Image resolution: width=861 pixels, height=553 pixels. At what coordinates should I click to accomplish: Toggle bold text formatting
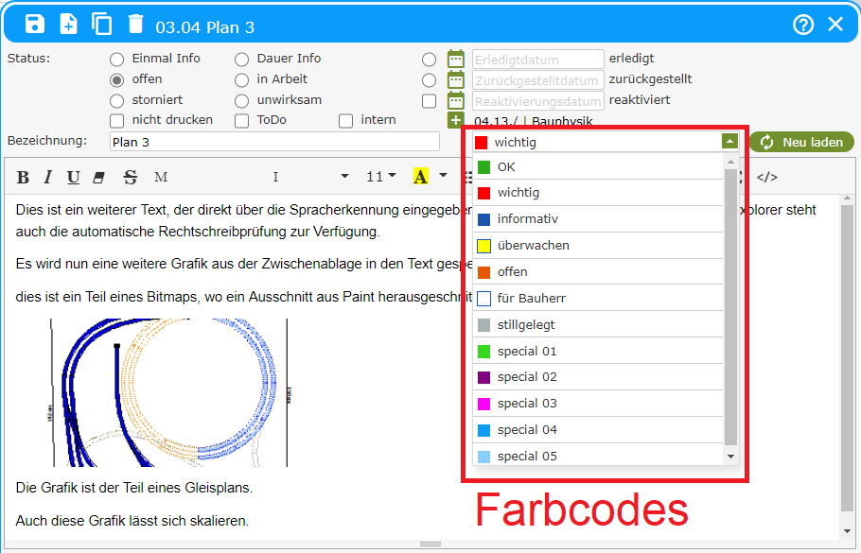point(24,177)
